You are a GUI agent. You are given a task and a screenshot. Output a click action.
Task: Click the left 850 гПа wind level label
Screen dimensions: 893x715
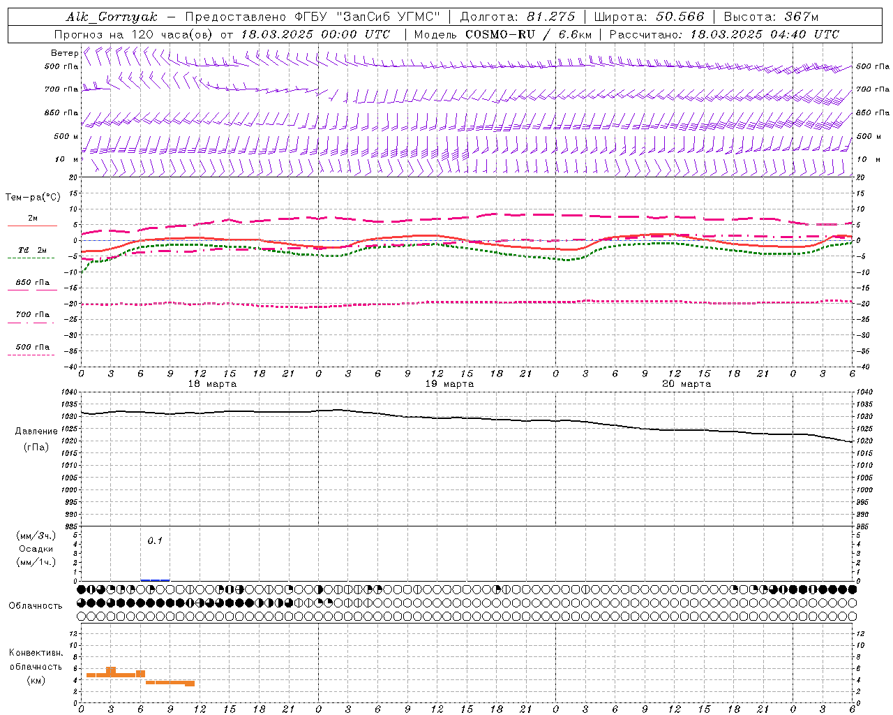click(61, 112)
